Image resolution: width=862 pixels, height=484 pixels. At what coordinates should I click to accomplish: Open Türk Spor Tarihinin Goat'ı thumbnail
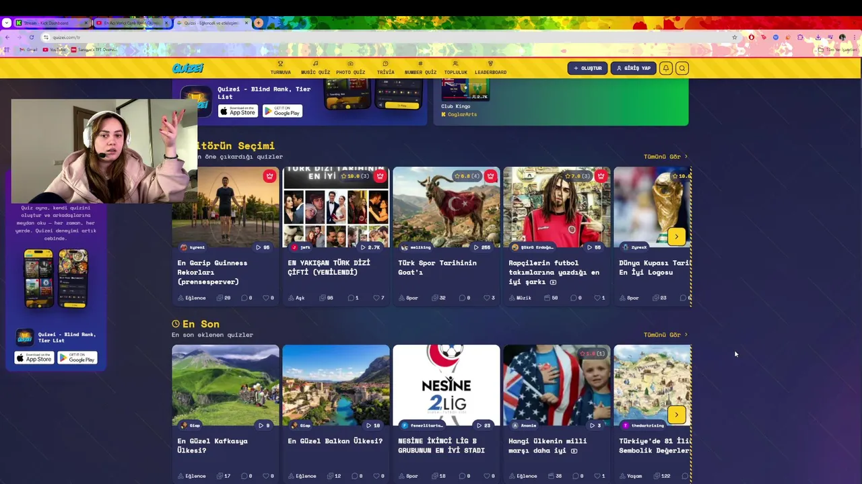pos(446,207)
